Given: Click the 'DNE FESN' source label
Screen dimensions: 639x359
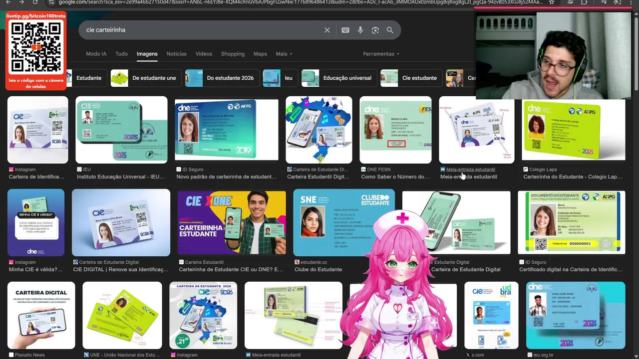Looking at the screenshot, I should click(x=379, y=170).
